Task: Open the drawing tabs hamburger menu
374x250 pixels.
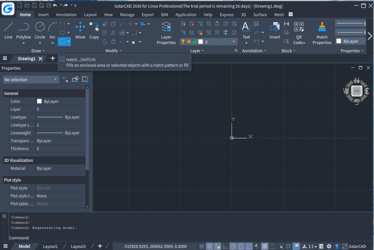Action: coord(5,58)
